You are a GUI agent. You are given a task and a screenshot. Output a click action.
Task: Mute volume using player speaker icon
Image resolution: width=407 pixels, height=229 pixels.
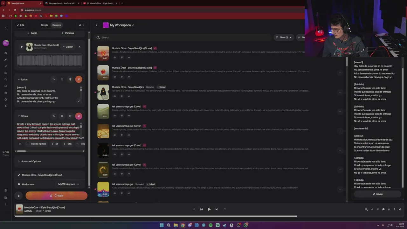(400, 209)
